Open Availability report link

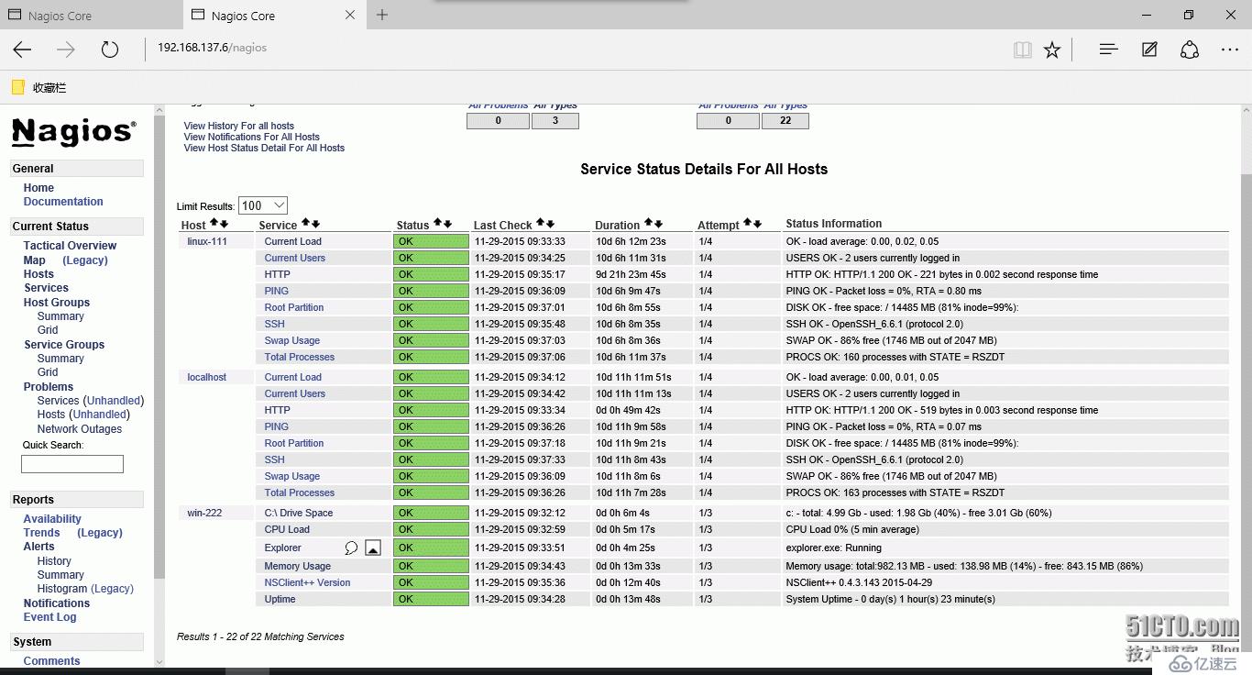click(52, 519)
